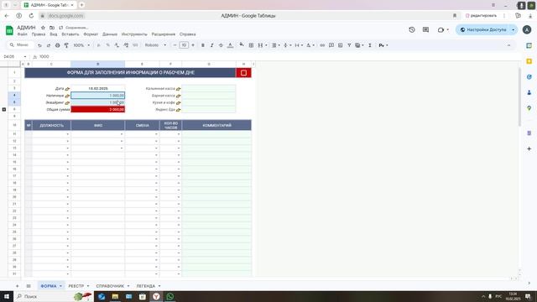Click the Настройки Доступа share button

pyautogui.click(x=483, y=30)
